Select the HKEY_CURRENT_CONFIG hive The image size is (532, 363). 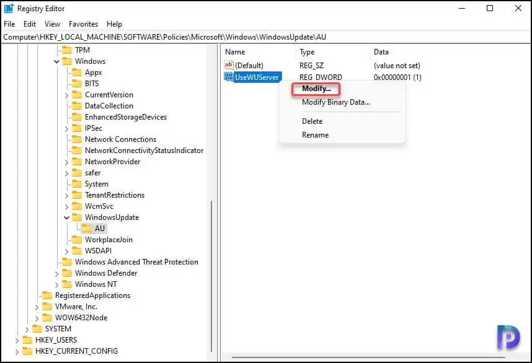click(76, 351)
